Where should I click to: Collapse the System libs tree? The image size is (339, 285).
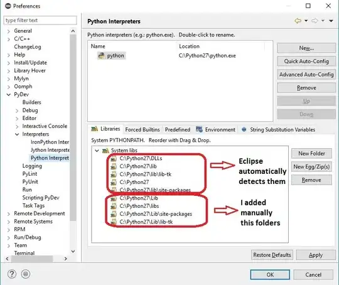(x=97, y=151)
